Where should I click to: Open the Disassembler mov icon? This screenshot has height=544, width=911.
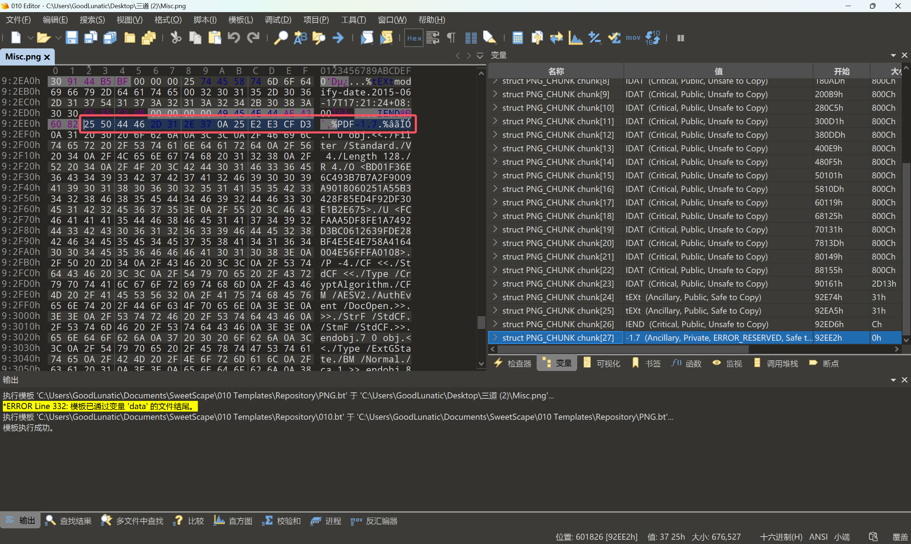633,38
